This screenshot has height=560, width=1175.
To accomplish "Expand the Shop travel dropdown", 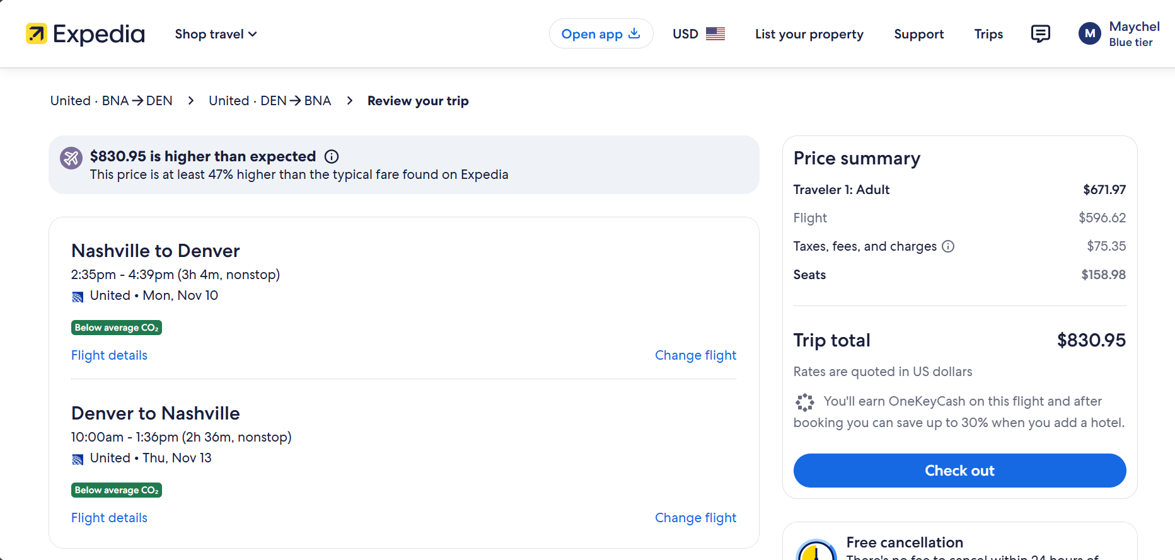I will click(x=216, y=34).
